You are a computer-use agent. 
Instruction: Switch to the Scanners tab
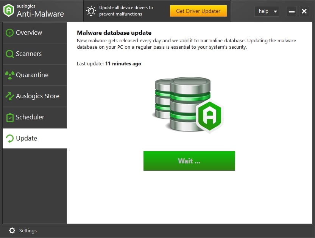click(35, 54)
